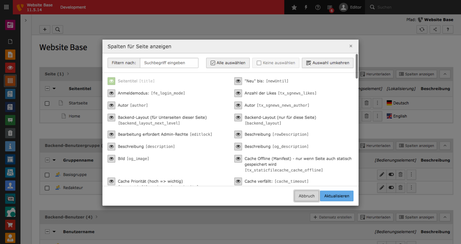Open the View module in the sidebar
Viewport: 461px width, 244px height.
pyautogui.click(x=10, y=68)
